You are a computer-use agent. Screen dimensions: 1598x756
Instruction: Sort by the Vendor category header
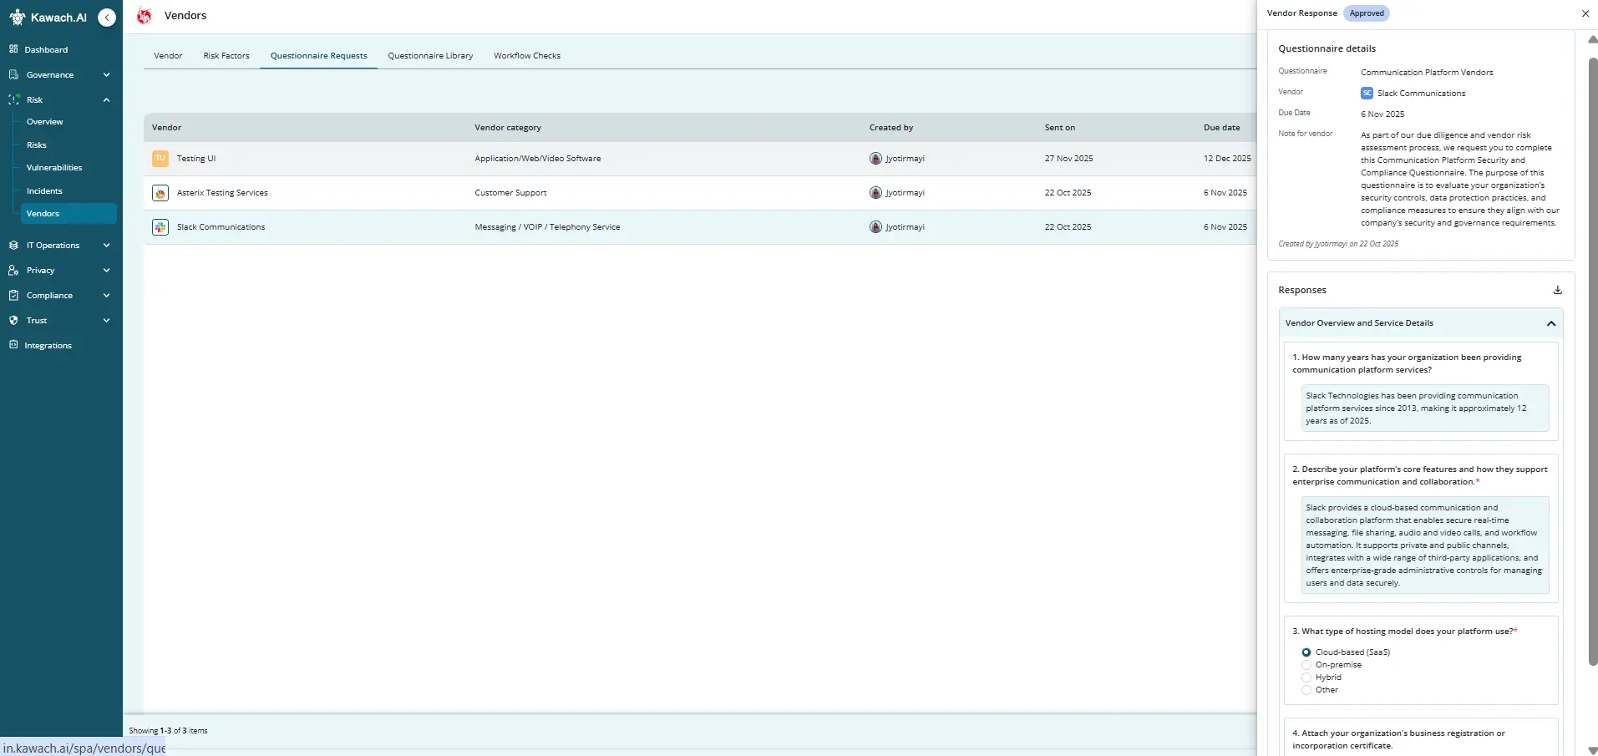(508, 128)
